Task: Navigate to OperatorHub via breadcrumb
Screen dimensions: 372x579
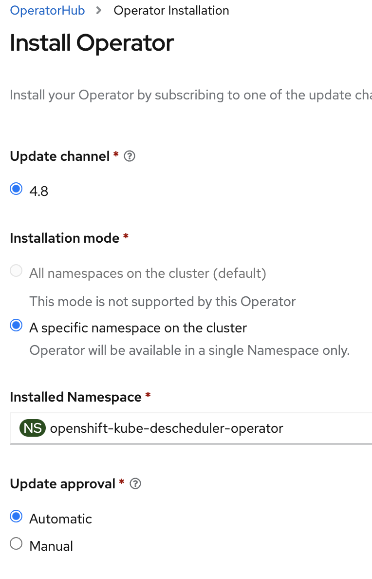Action: pos(47,10)
